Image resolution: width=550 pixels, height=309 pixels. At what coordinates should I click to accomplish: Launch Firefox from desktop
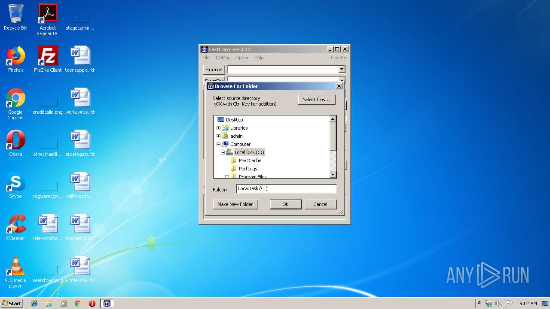[x=15, y=59]
